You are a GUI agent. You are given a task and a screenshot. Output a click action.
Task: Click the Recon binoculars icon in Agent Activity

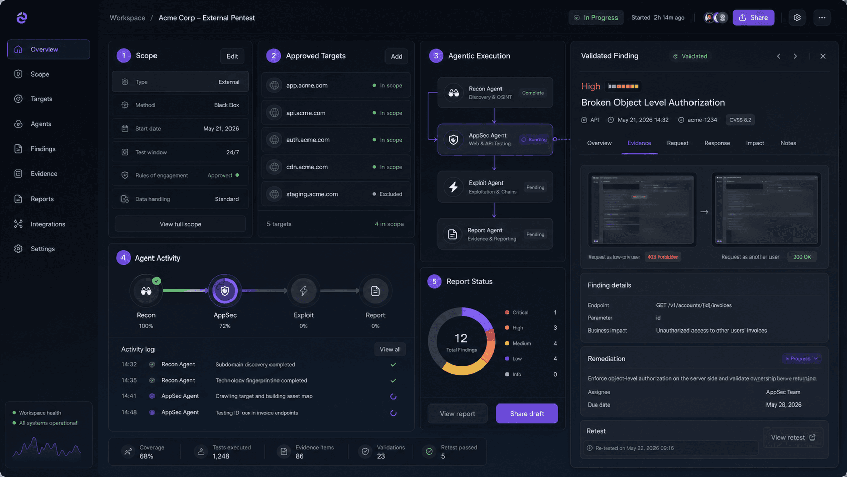(146, 291)
